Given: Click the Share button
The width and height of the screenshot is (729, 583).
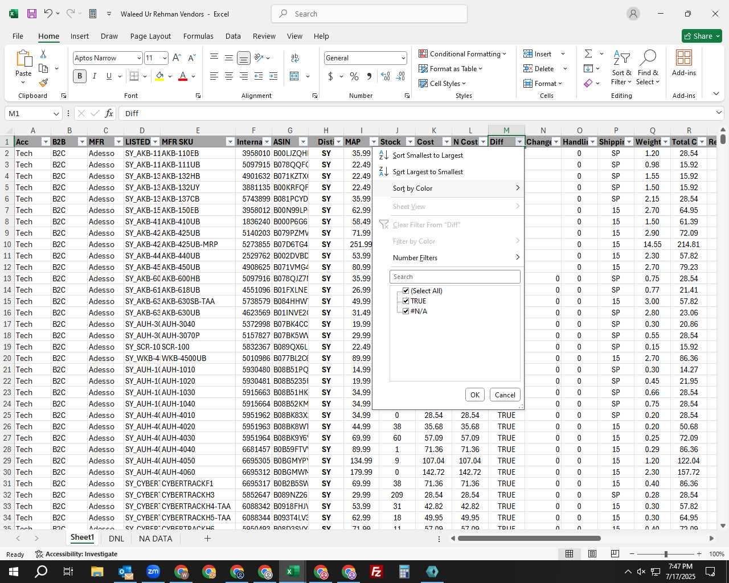Looking at the screenshot, I should point(702,36).
